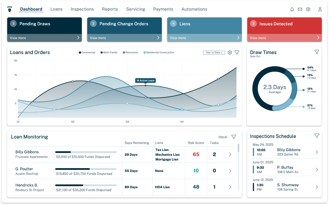Viewport: 329px width, 205px height.
Task: Open the notifications bell icon
Action: [292, 9]
